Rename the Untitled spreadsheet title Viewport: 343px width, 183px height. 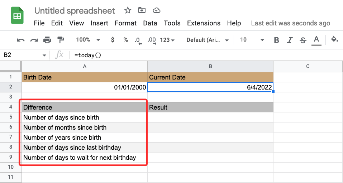pos(75,11)
